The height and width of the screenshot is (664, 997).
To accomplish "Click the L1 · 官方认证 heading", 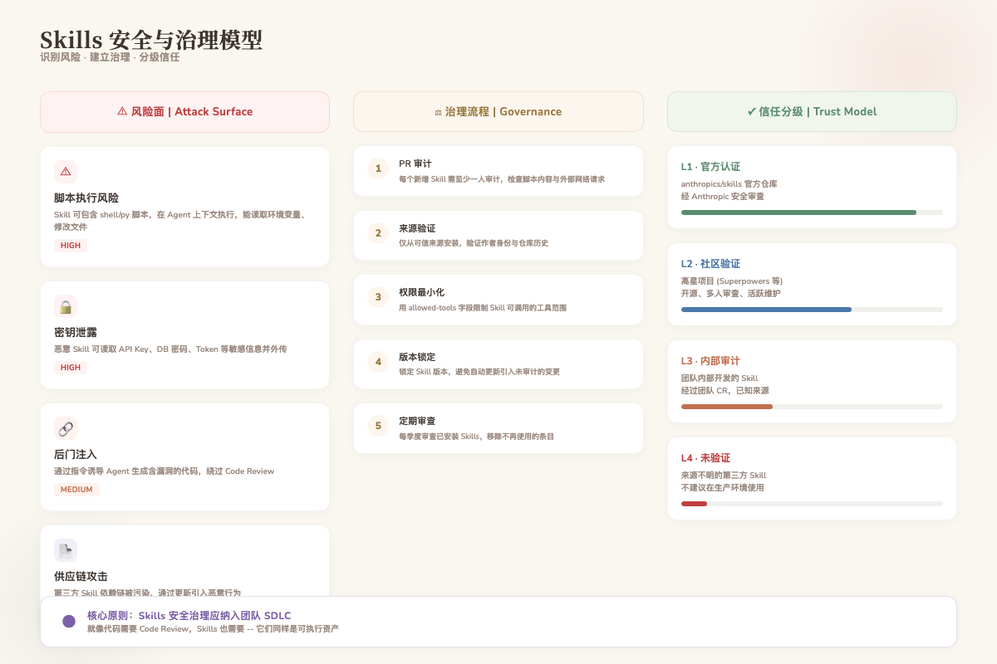I will click(710, 167).
